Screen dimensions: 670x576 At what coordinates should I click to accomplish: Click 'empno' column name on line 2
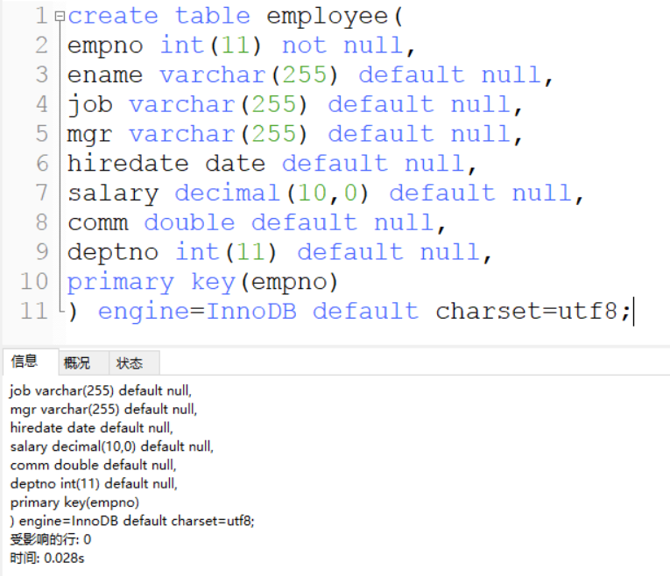pyautogui.click(x=105, y=46)
